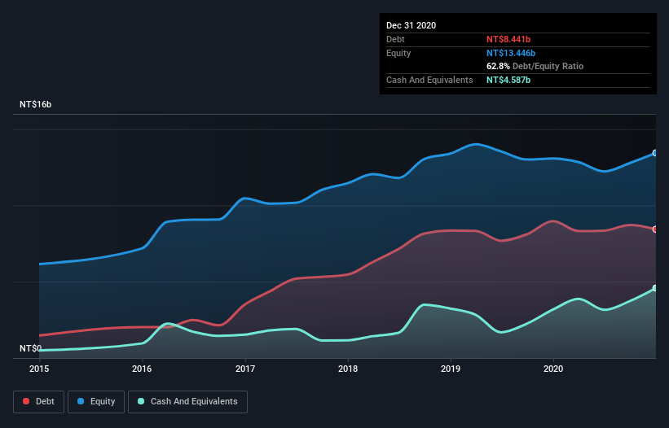Select the Cash endpoint marker on the teal line
Image resolution: width=669 pixels, height=428 pixels.
pyautogui.click(x=655, y=288)
